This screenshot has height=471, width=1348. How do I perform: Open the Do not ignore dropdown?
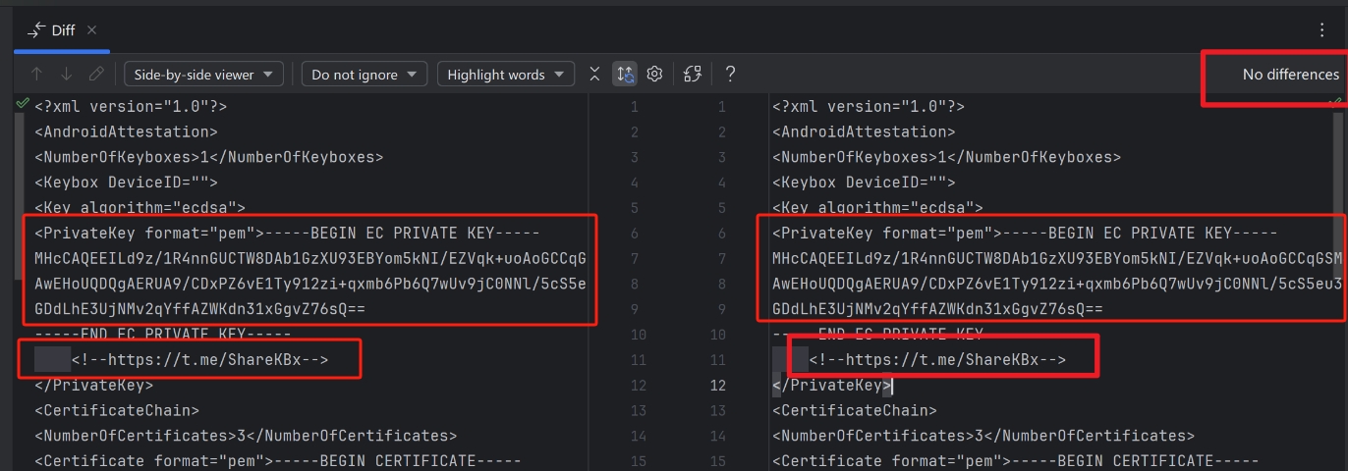365,75
